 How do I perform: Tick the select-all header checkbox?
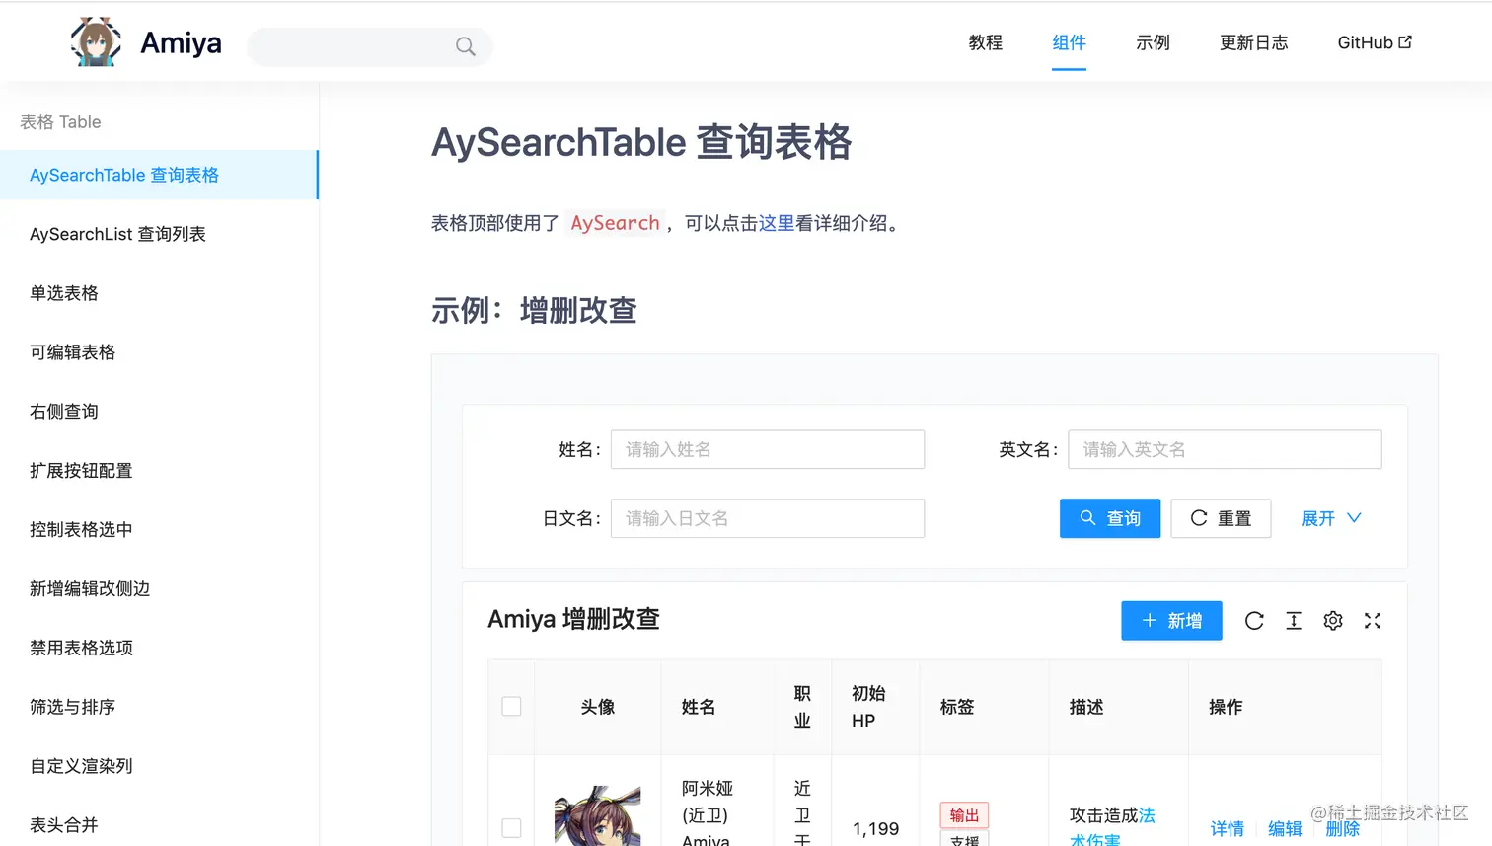click(x=511, y=707)
